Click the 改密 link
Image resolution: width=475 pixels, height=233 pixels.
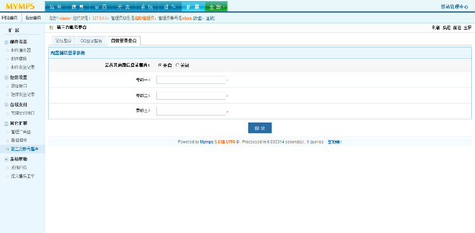198,18
